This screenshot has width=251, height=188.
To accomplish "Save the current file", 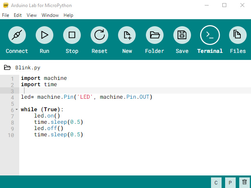I will click(182, 35).
